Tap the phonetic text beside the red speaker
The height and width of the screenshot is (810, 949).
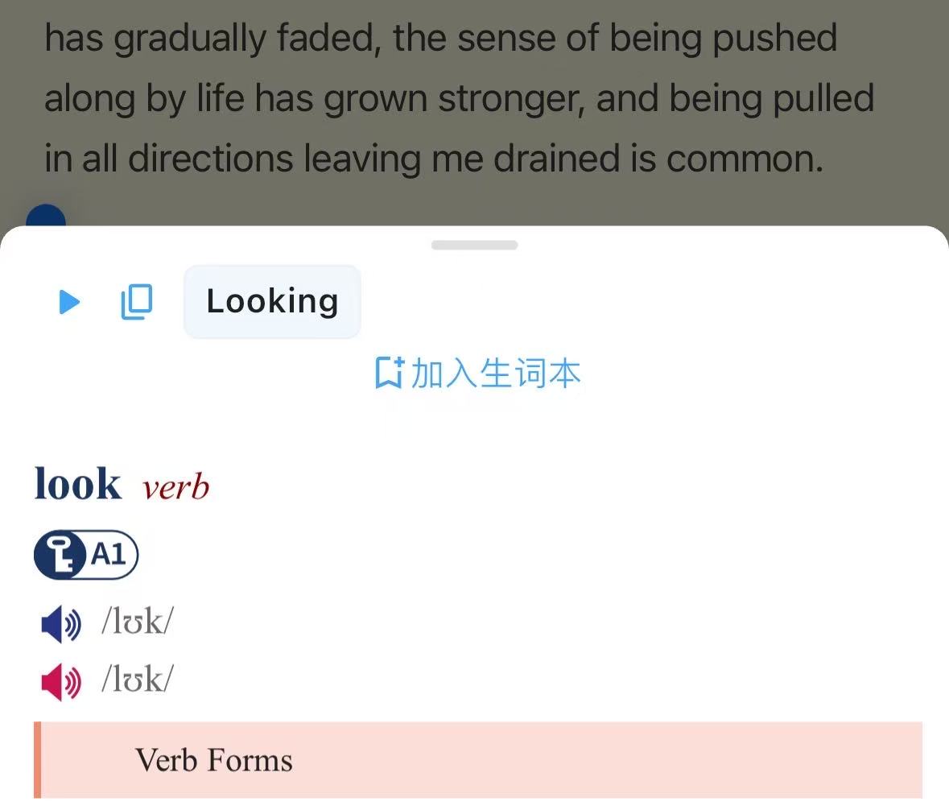click(138, 681)
